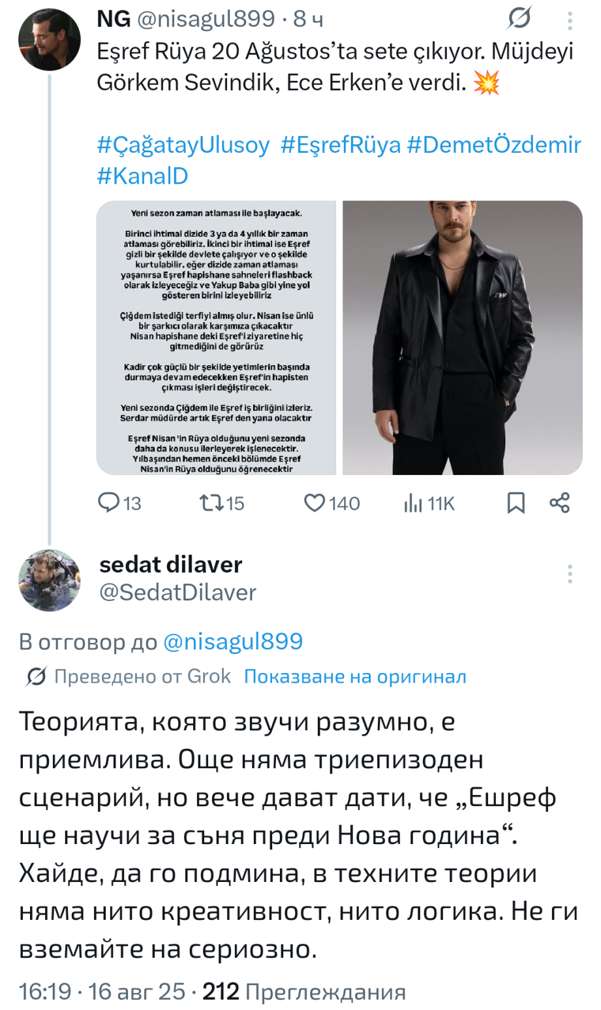Tap the reply comment icon
This screenshot has height=1010, width=601.
coord(108,502)
